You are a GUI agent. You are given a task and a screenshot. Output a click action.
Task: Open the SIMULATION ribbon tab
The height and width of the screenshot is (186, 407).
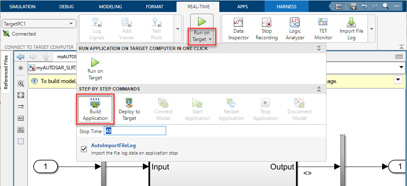point(22,7)
